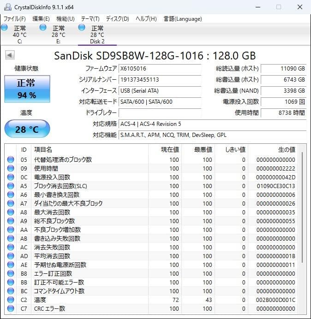Image resolution: width=311 pixels, height=319 pixels.
Task: Click the 生の値 column header
Action: [273, 149]
